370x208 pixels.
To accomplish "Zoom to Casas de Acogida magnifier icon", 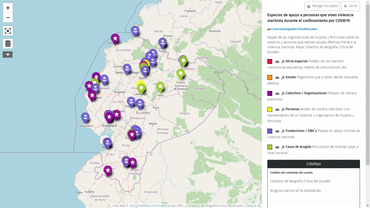I will click(283, 147).
